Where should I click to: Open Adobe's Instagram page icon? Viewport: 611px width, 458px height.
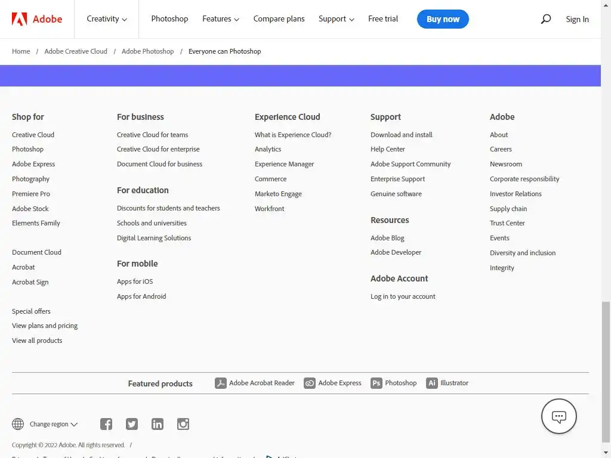[x=183, y=424]
